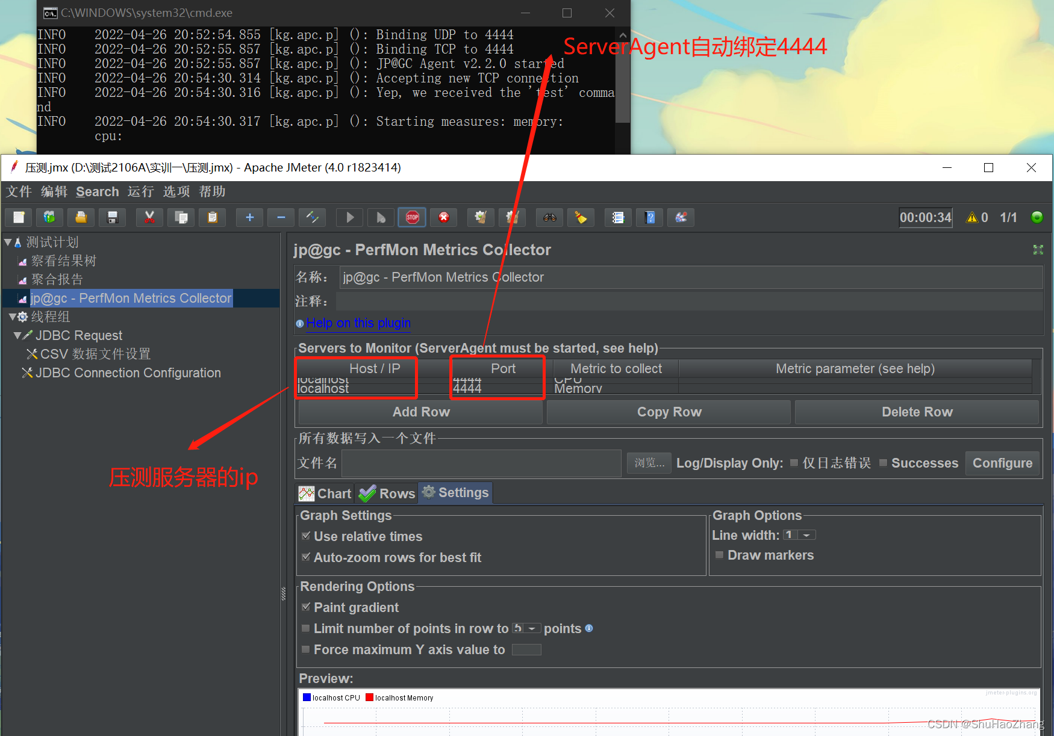Click the green expand panel icon
The width and height of the screenshot is (1054, 736).
[x=1038, y=249]
